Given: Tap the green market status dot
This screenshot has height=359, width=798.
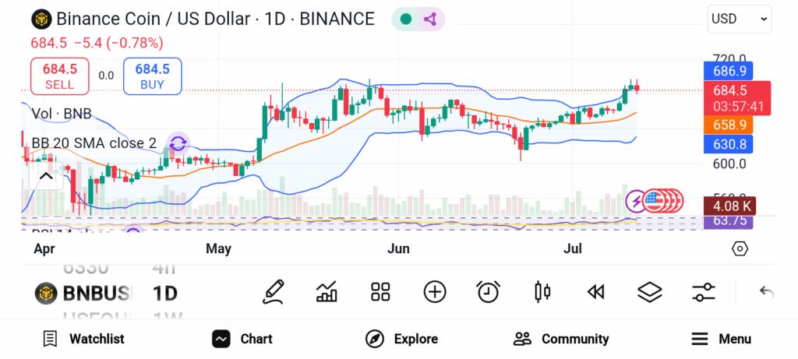Looking at the screenshot, I should click(405, 19).
